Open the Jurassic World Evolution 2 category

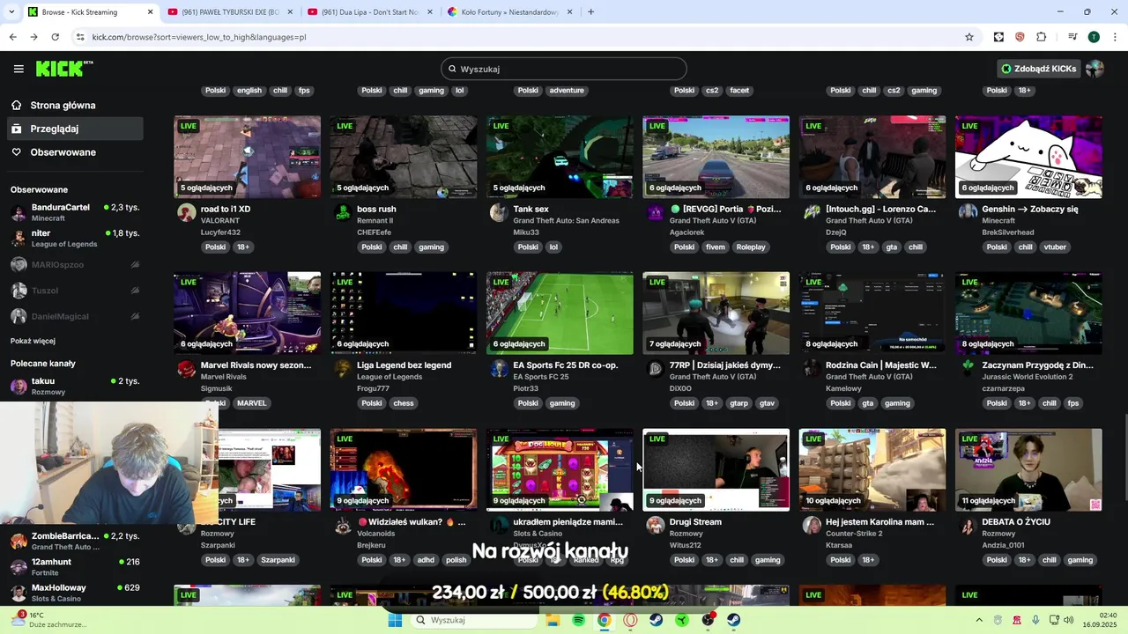1028,377
